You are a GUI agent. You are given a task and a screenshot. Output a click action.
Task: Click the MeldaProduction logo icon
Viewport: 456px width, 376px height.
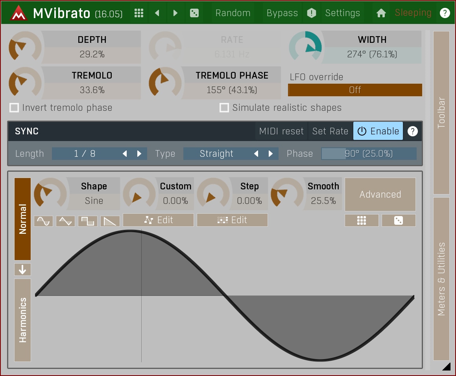coord(18,13)
